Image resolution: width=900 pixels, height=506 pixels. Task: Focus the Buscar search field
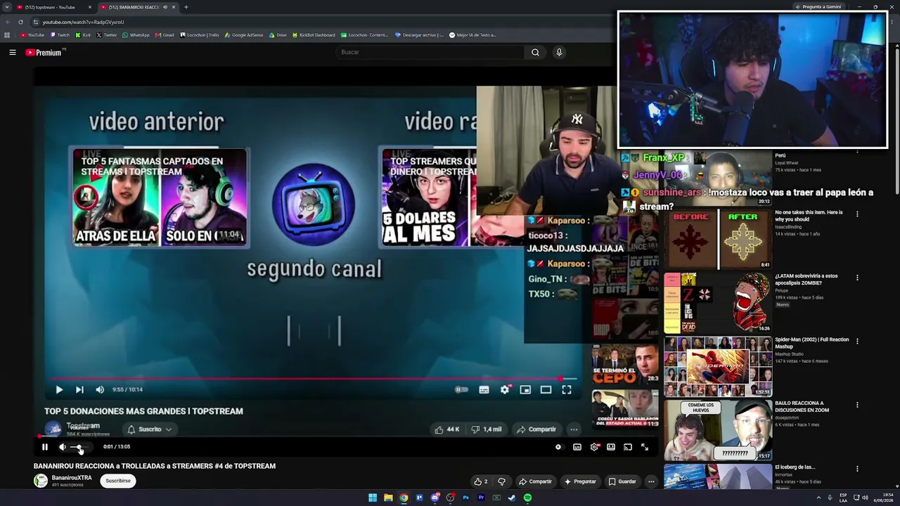[430, 52]
